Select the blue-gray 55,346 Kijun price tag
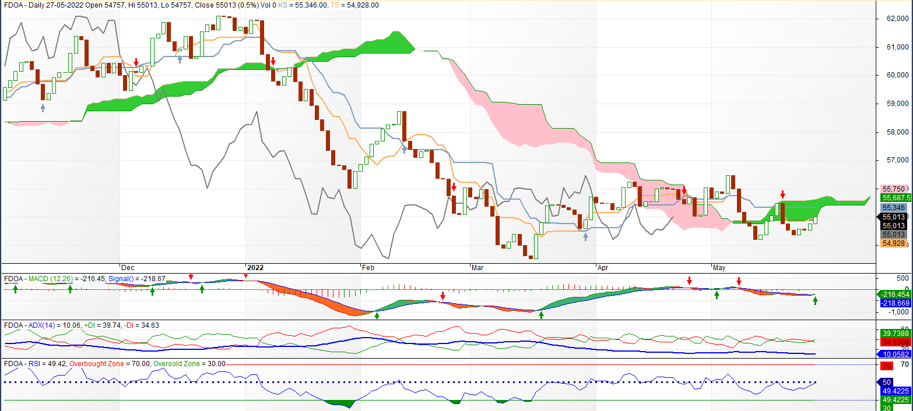 (893, 207)
